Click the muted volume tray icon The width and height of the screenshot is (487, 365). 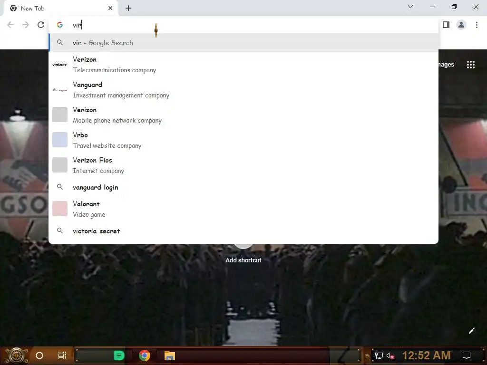point(390,355)
